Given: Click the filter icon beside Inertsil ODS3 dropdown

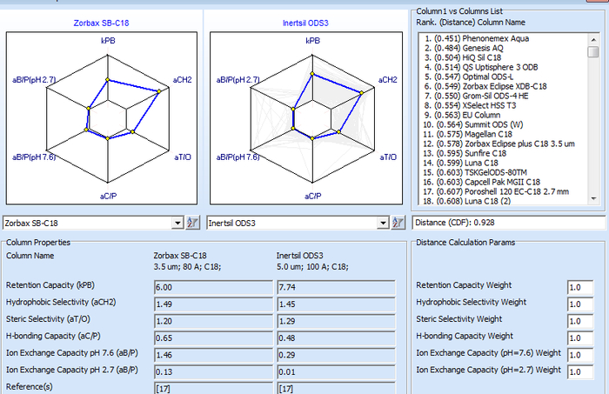Looking at the screenshot, I should point(398,223).
